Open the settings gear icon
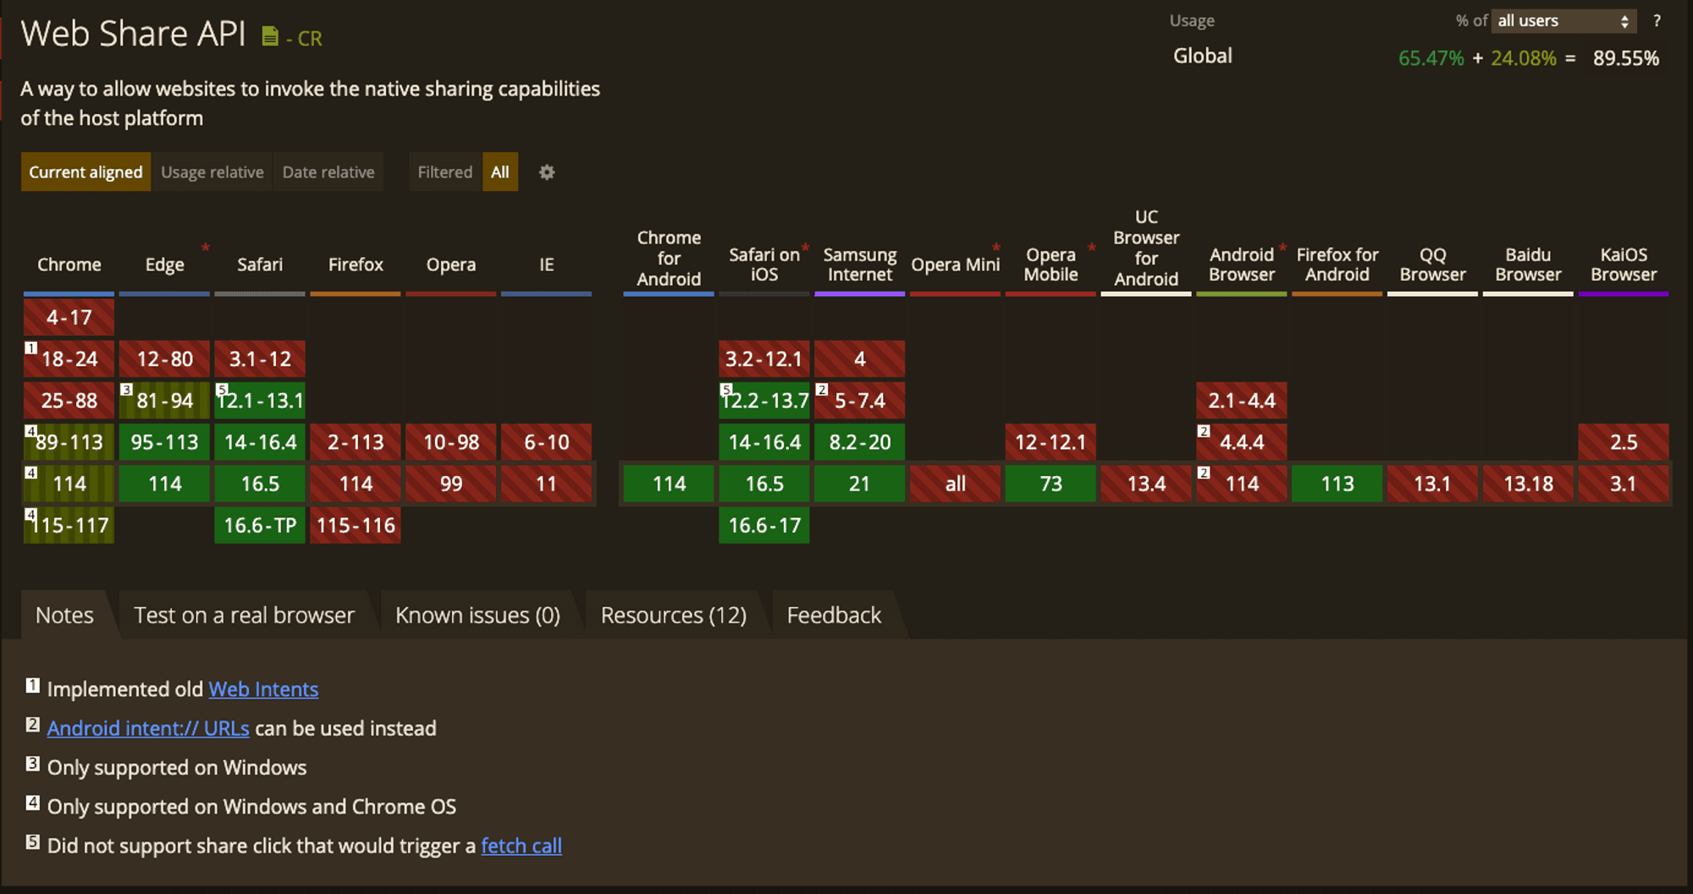The height and width of the screenshot is (894, 1693). [547, 173]
